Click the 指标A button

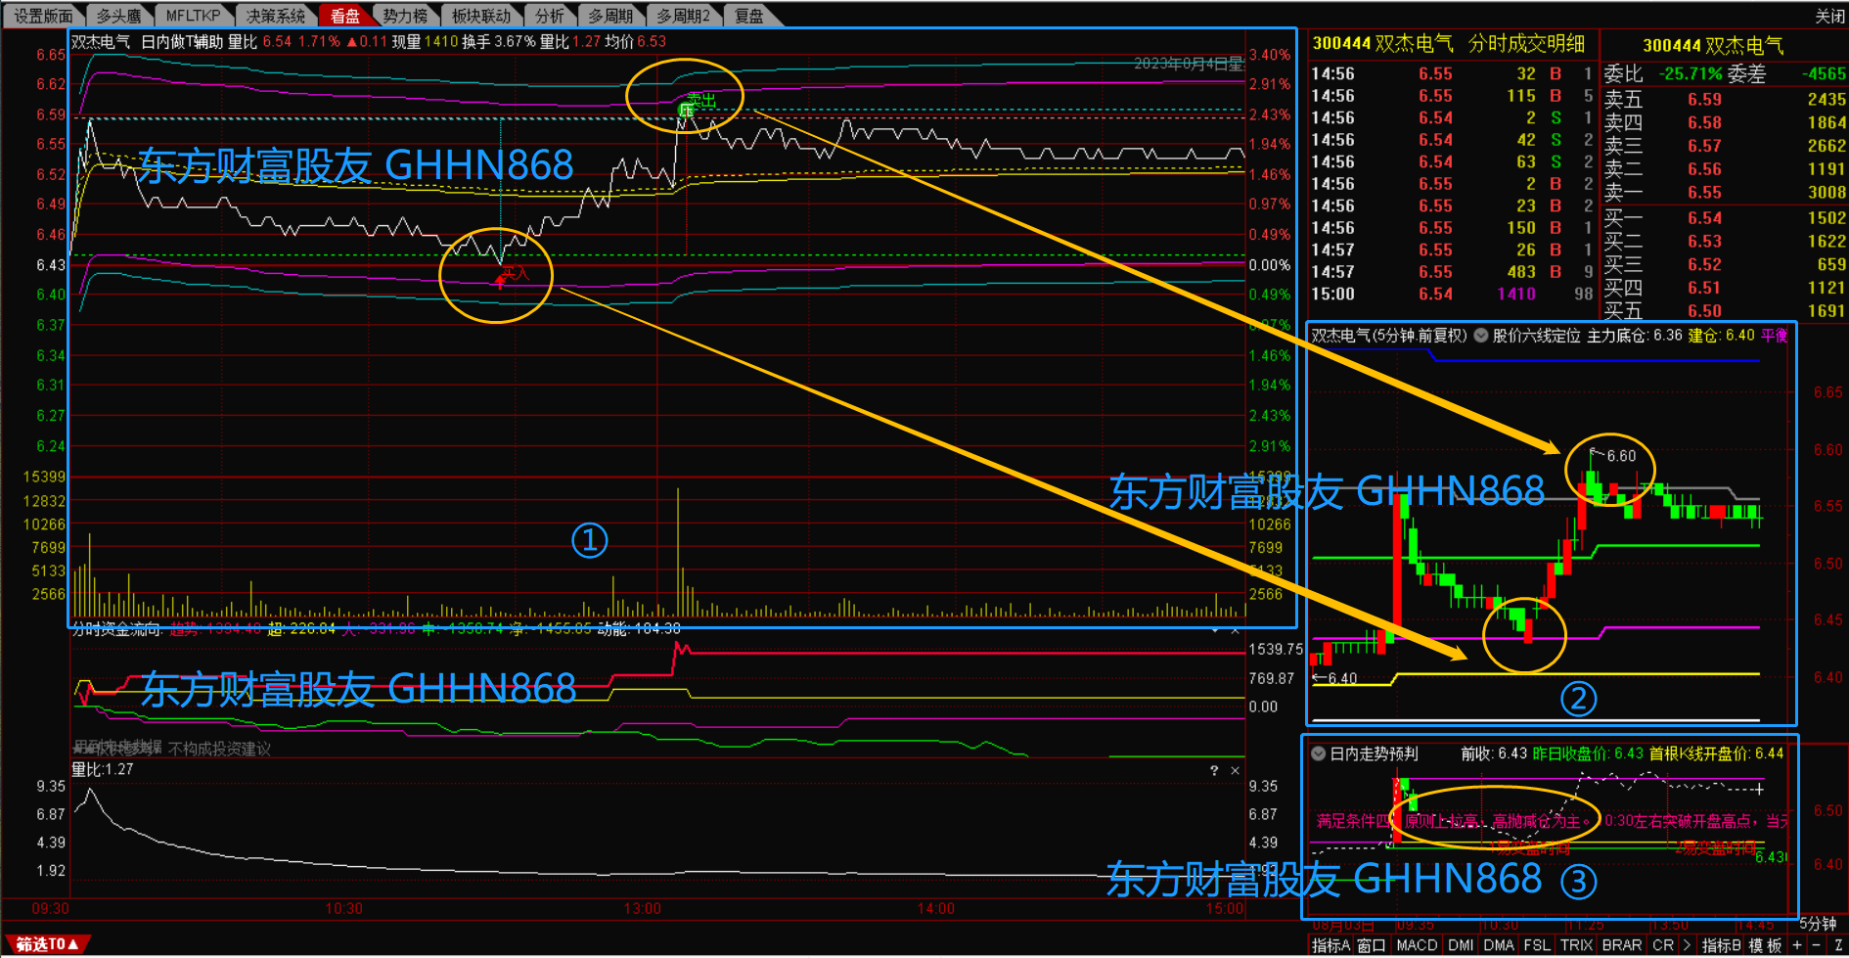pos(1330,945)
